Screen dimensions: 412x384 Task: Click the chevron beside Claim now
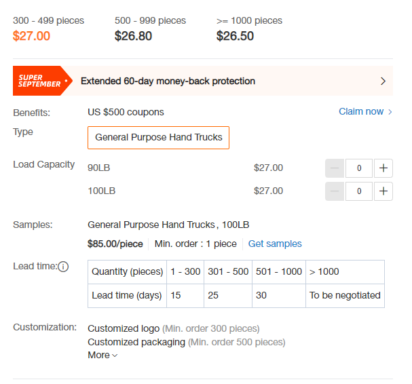390,112
